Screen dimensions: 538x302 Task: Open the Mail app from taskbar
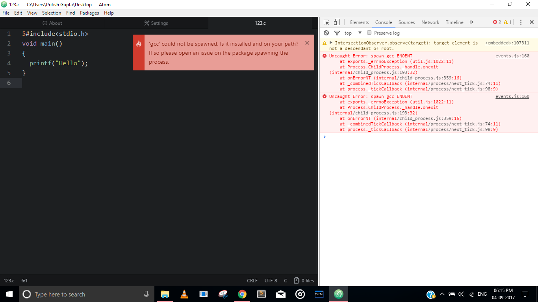(x=280, y=294)
